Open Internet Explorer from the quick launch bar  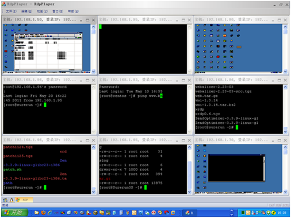(x=49, y=213)
